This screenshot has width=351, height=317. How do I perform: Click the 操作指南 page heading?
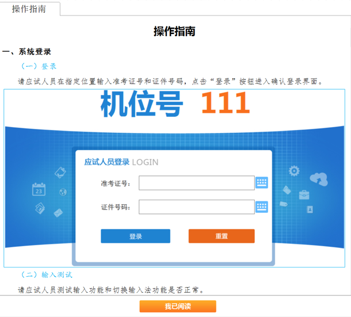click(174, 32)
